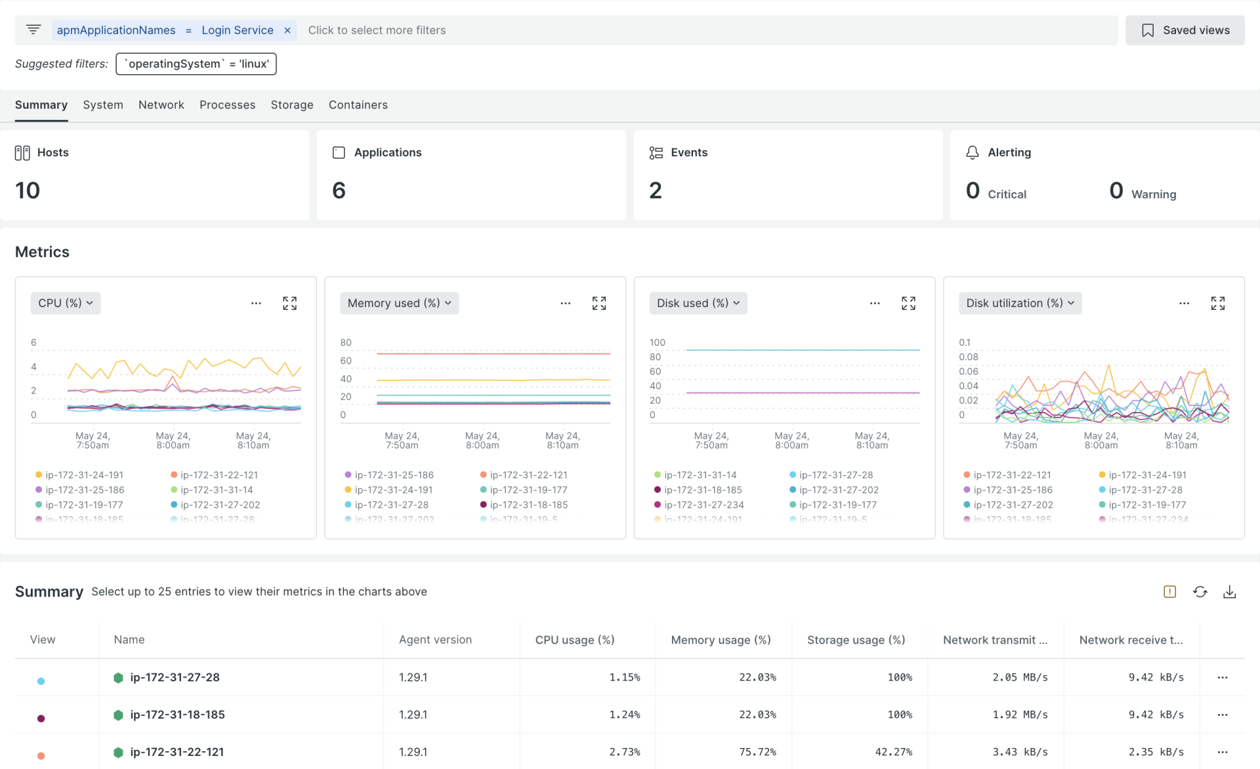Open the Saved views panel
The image size is (1260, 769).
[x=1185, y=30]
